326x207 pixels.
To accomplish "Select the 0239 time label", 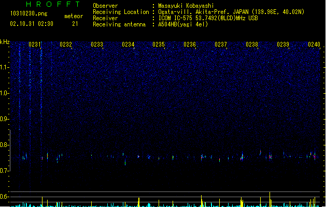I will coord(283,45).
